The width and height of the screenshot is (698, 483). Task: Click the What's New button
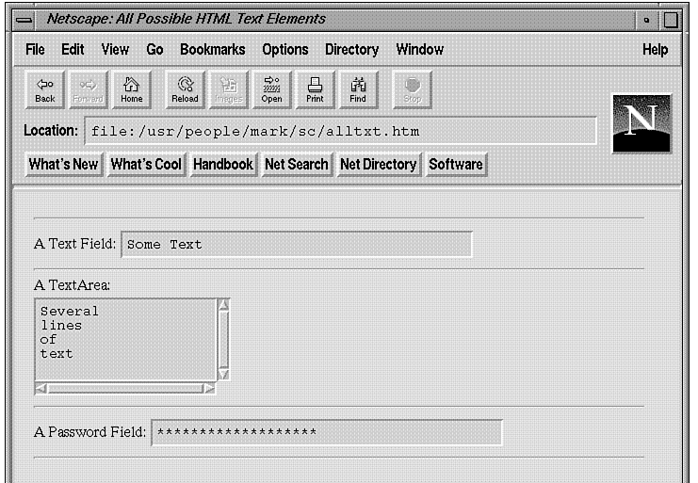63,164
